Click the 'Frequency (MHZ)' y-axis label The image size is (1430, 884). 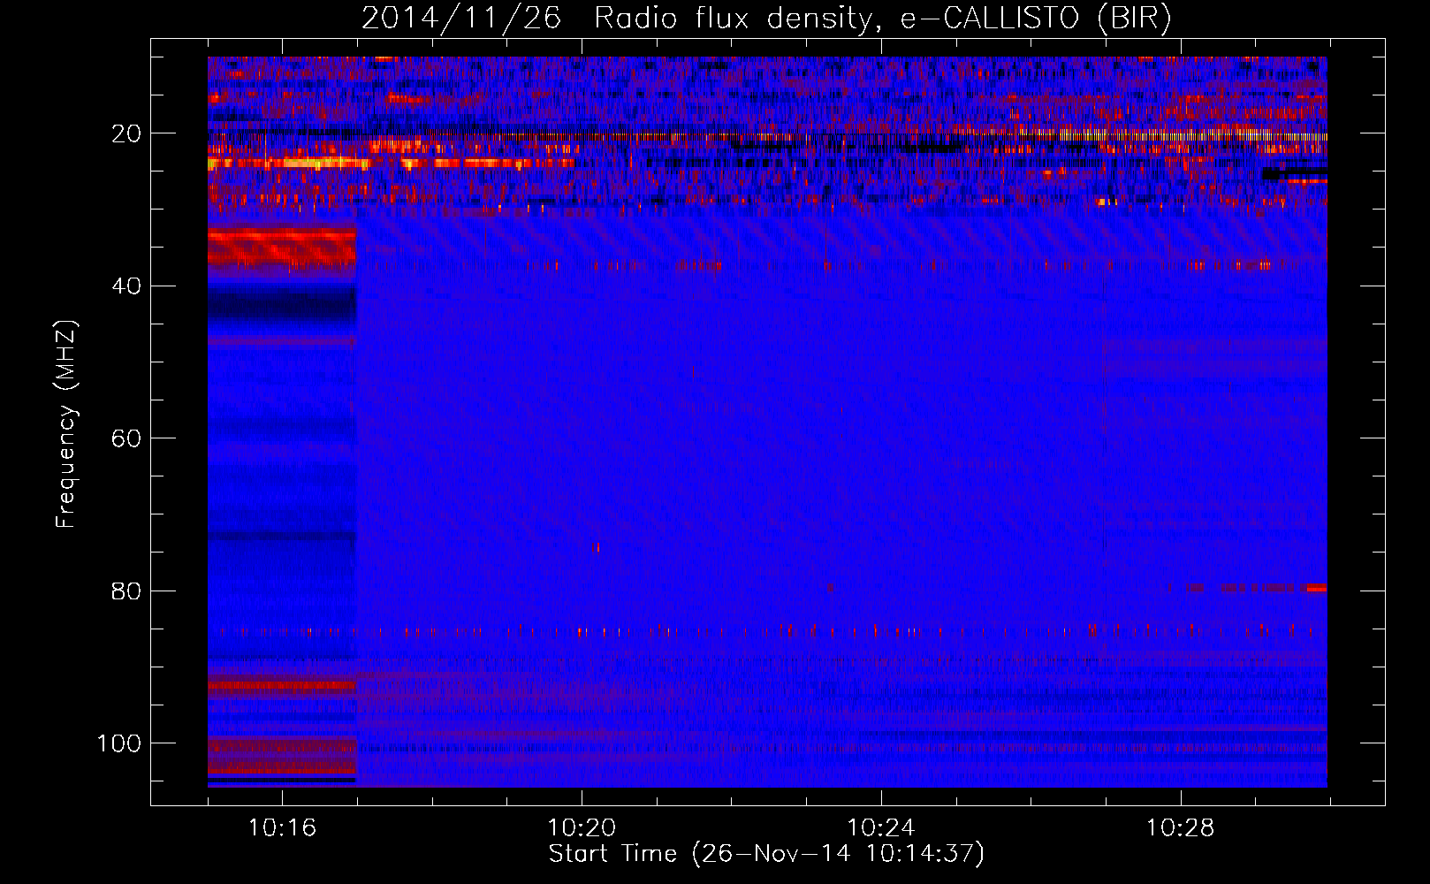(x=66, y=424)
